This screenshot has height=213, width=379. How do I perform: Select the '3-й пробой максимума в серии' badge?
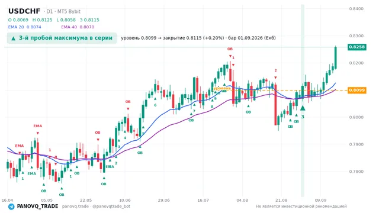[62, 38]
